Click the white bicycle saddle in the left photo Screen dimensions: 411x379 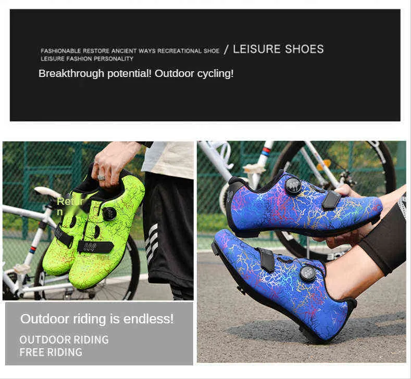click(x=47, y=192)
